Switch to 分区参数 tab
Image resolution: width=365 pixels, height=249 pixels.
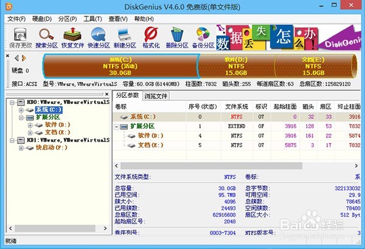coord(127,95)
